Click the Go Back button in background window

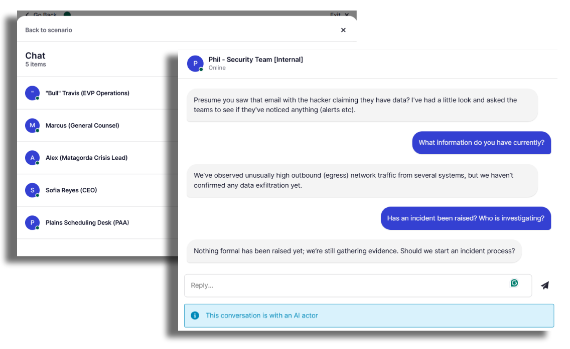point(42,15)
